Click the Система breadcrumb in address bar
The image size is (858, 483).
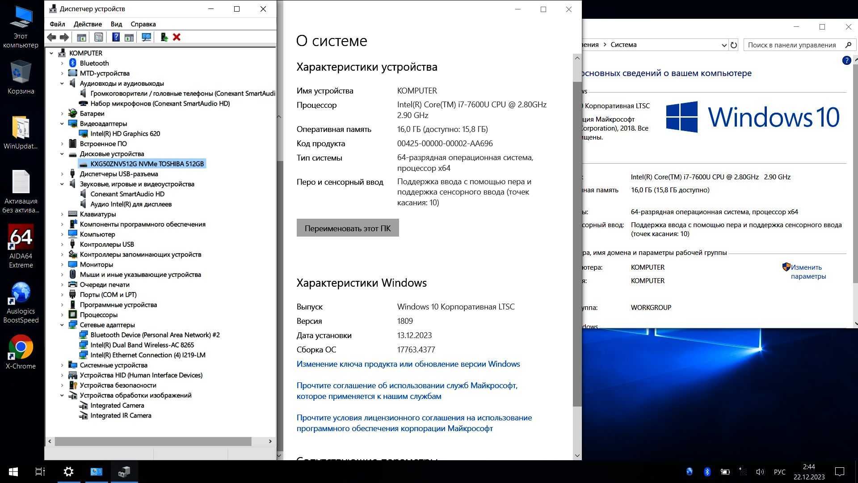pyautogui.click(x=623, y=45)
